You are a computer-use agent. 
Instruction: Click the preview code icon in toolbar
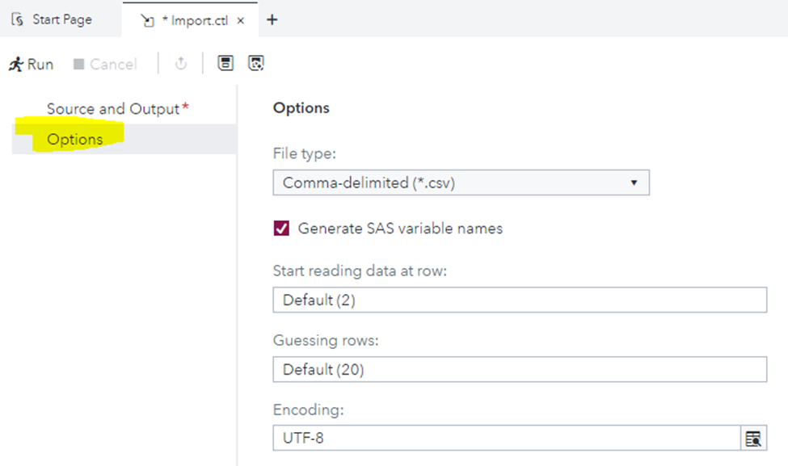pos(256,64)
